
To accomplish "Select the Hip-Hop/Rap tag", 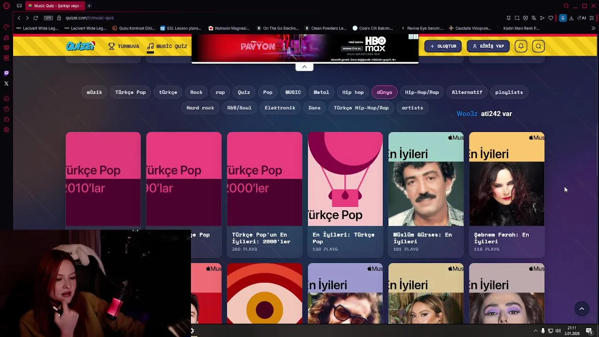I will click(422, 92).
